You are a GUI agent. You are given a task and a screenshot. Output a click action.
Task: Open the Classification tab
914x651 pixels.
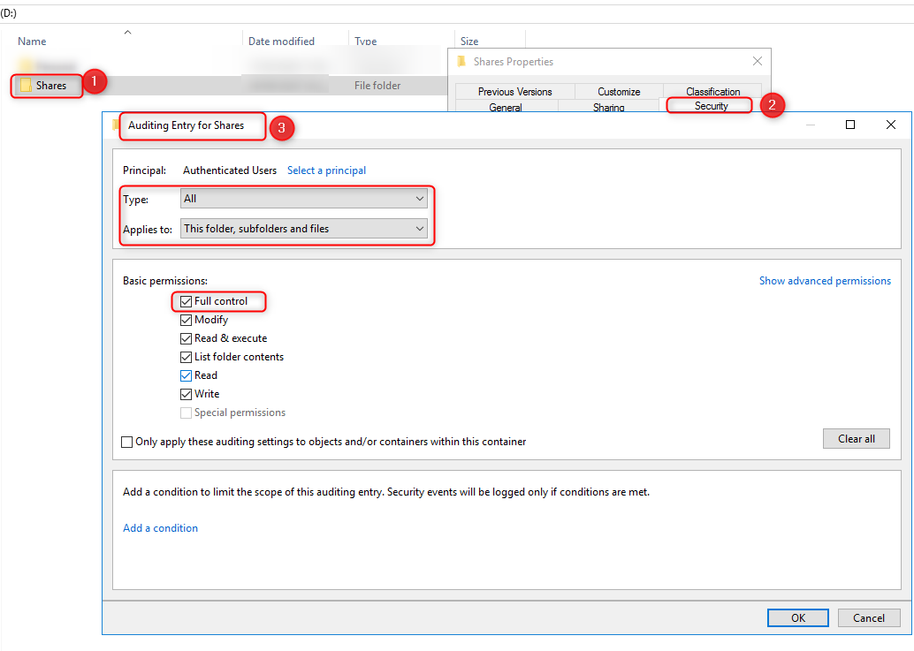click(x=712, y=91)
